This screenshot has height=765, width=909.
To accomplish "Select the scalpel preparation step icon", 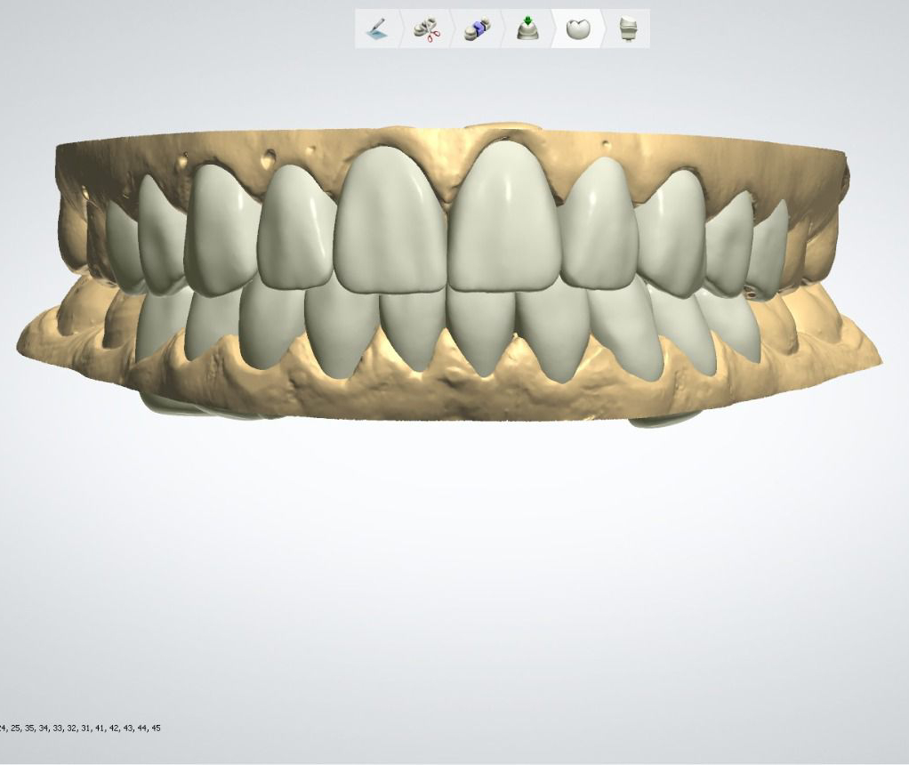I will [x=376, y=29].
